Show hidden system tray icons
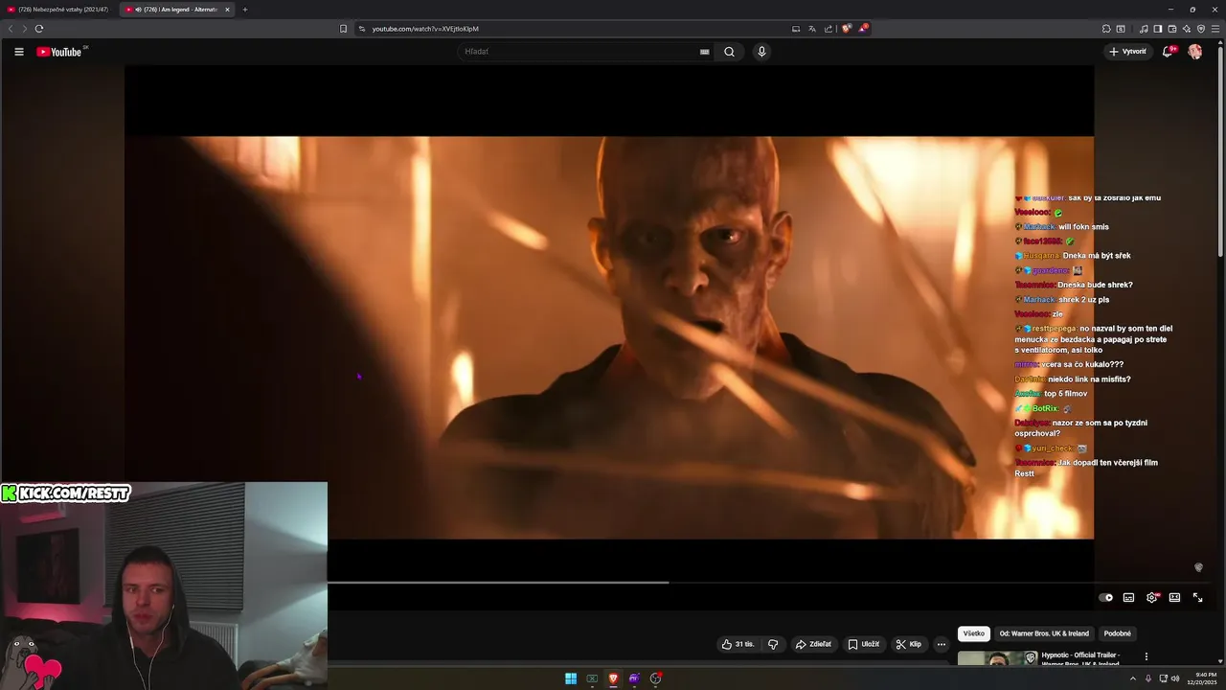 pos(1134,678)
